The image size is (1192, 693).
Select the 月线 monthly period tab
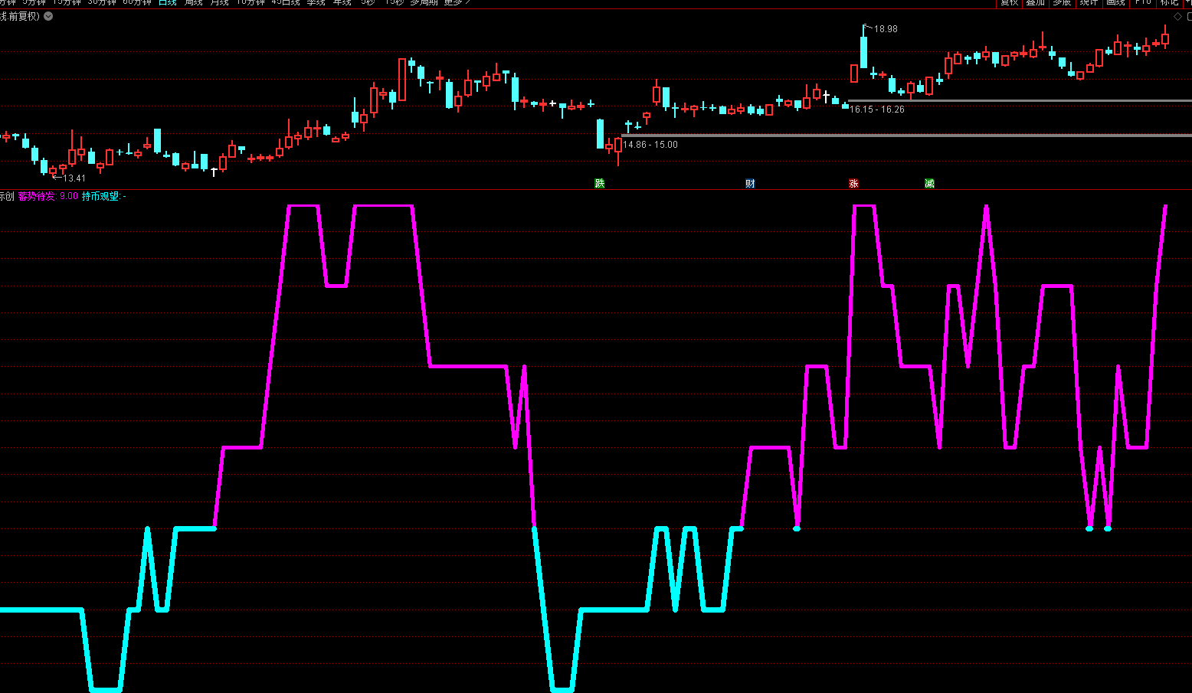(x=220, y=2)
